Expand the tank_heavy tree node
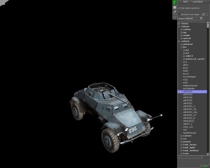The width and height of the screenshot is (210, 168). point(181,145)
